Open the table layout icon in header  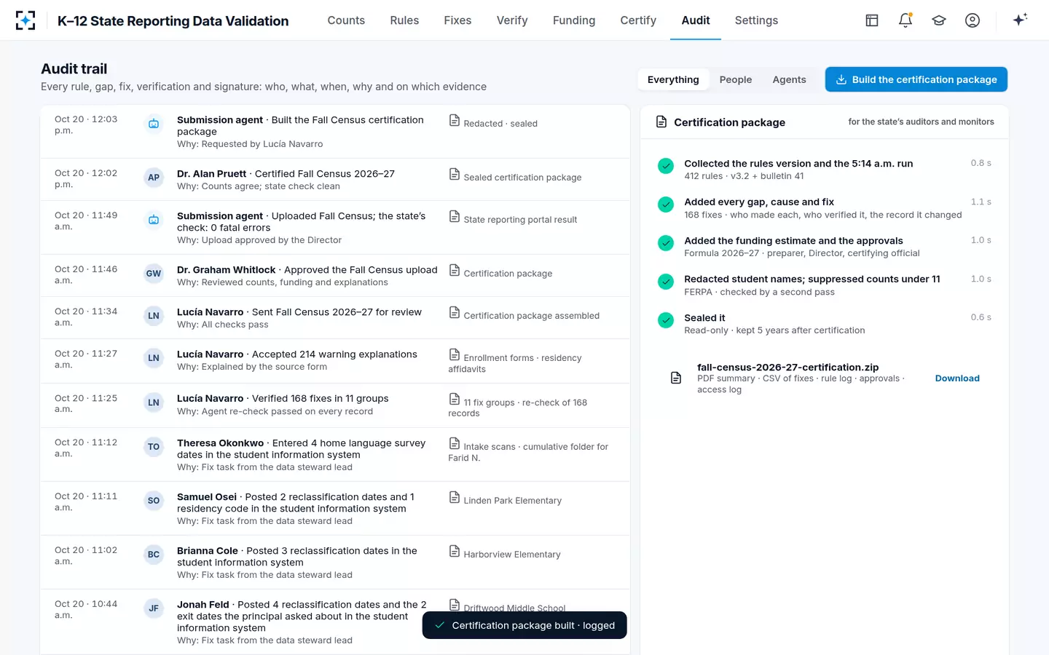(x=872, y=20)
